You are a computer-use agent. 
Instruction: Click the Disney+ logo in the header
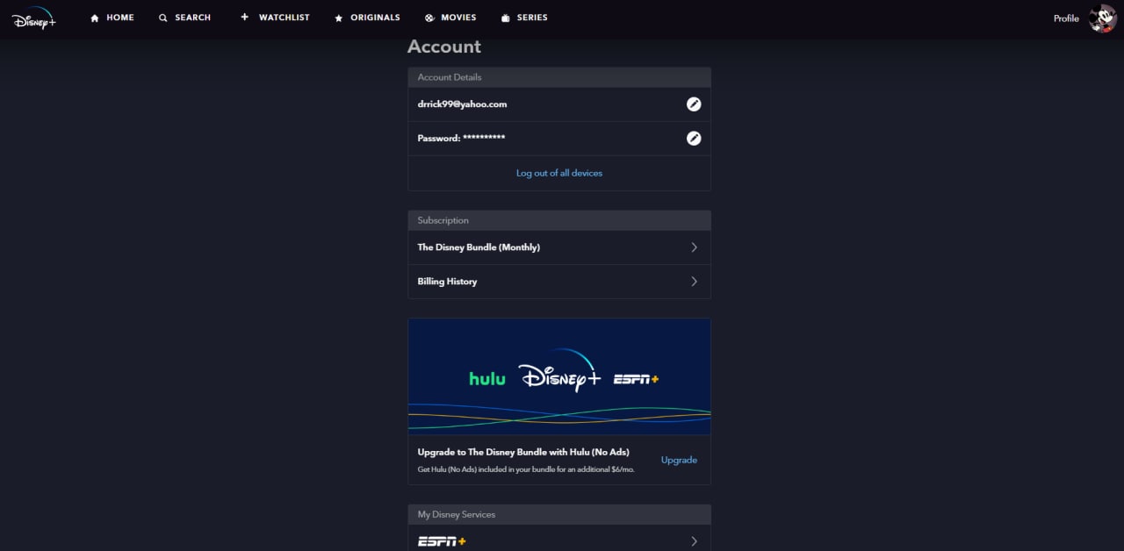tap(34, 18)
